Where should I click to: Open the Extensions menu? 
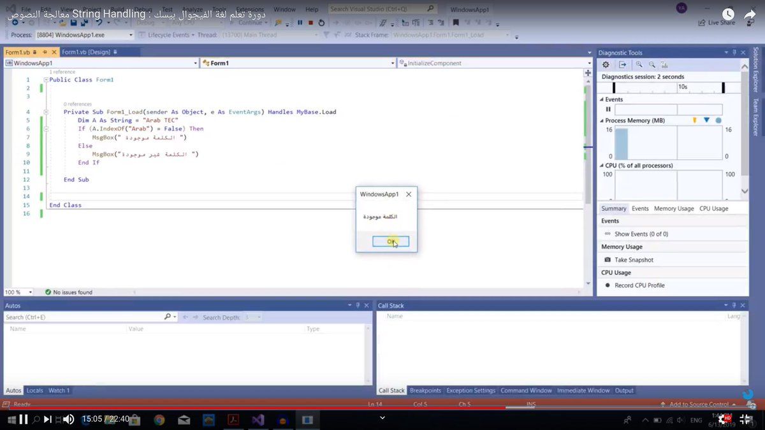point(250,10)
